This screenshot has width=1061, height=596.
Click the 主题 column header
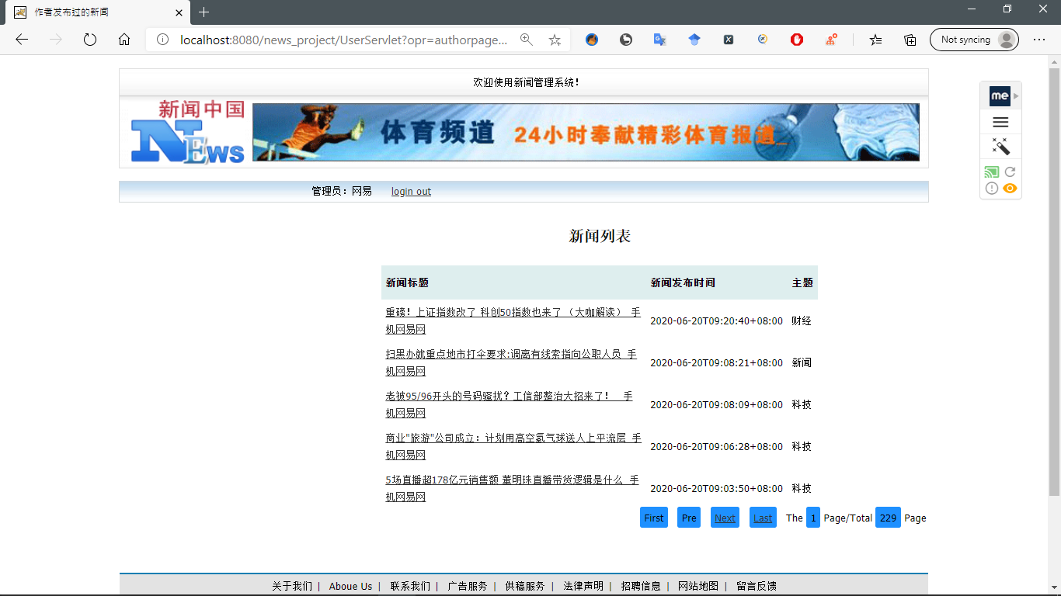point(802,282)
